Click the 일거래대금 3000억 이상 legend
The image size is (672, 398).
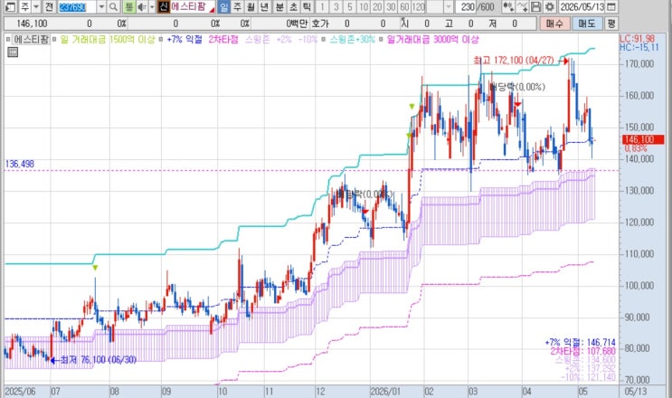pos(433,40)
